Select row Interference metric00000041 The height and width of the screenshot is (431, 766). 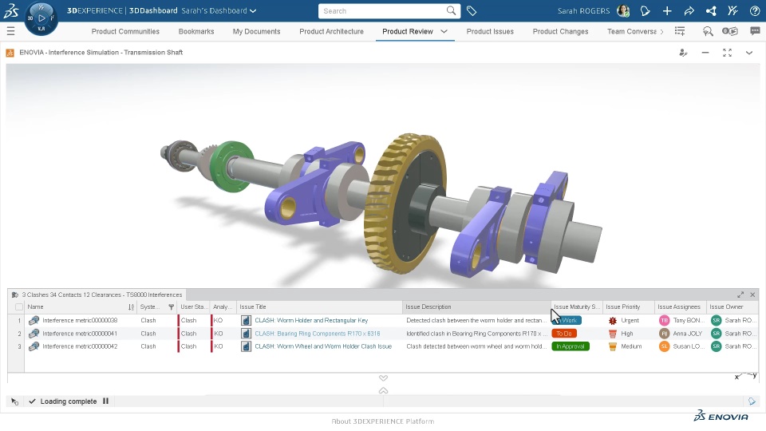80,334
